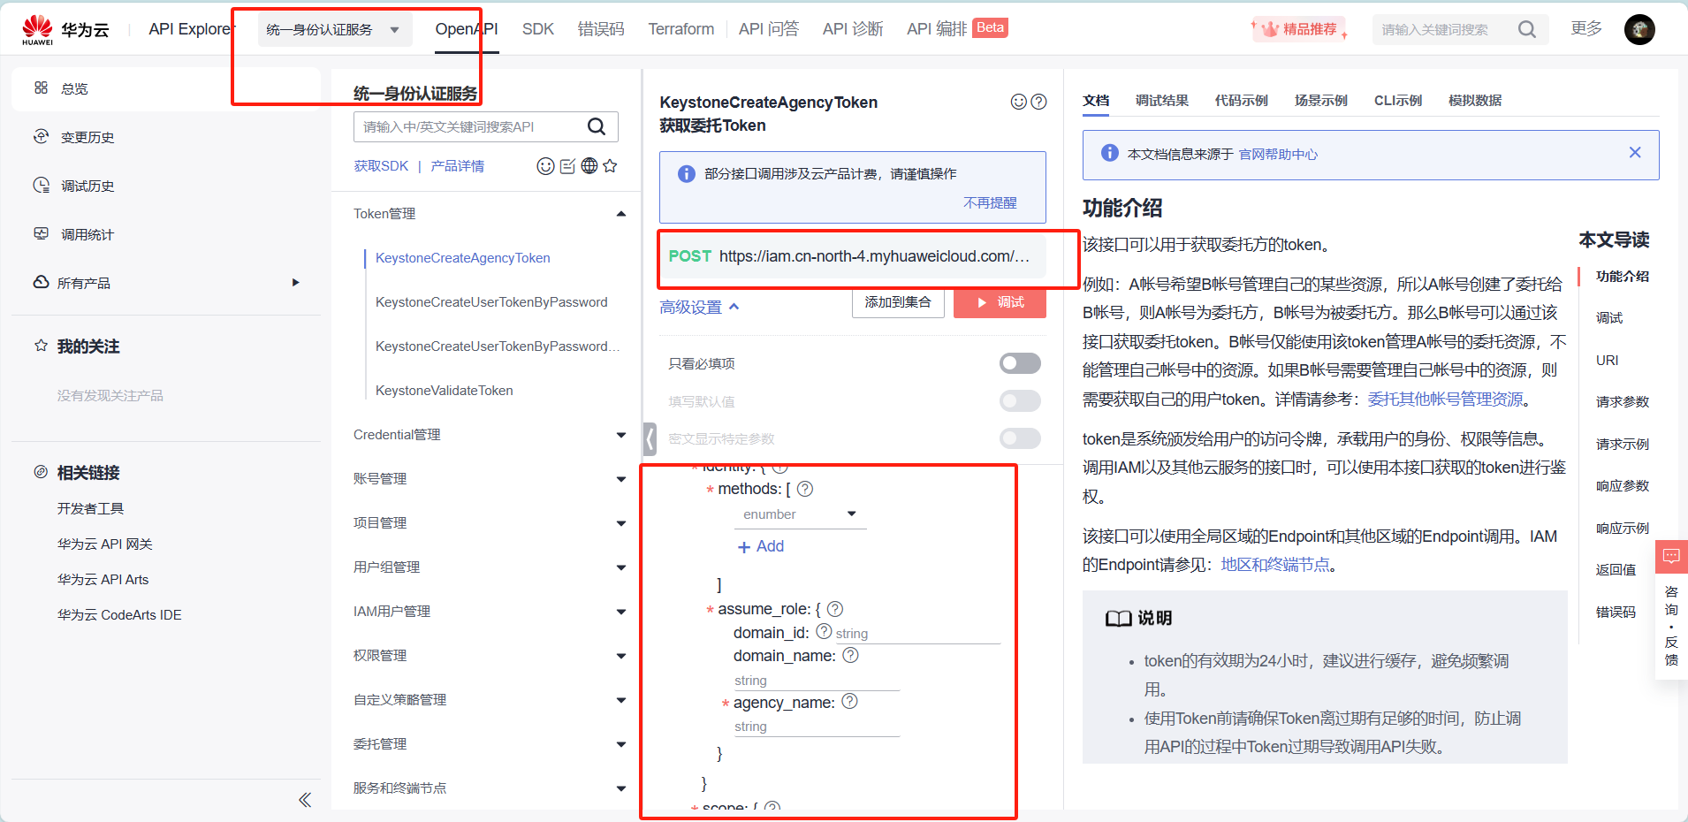This screenshot has width=1688, height=822.
Task: Click the 变更历史 icon in sidebar
Action: pos(41,136)
